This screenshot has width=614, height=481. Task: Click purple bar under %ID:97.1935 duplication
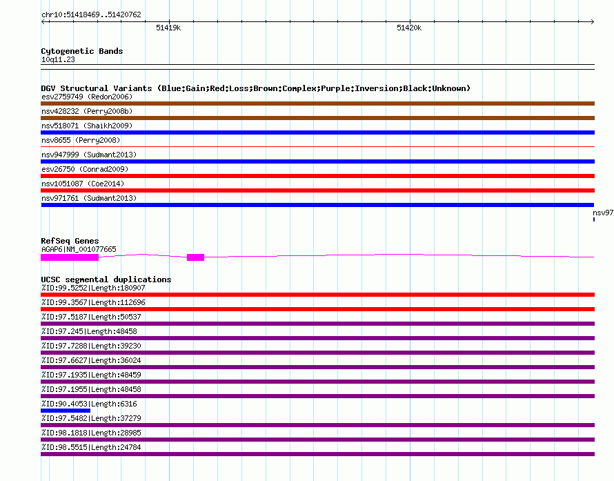(317, 382)
